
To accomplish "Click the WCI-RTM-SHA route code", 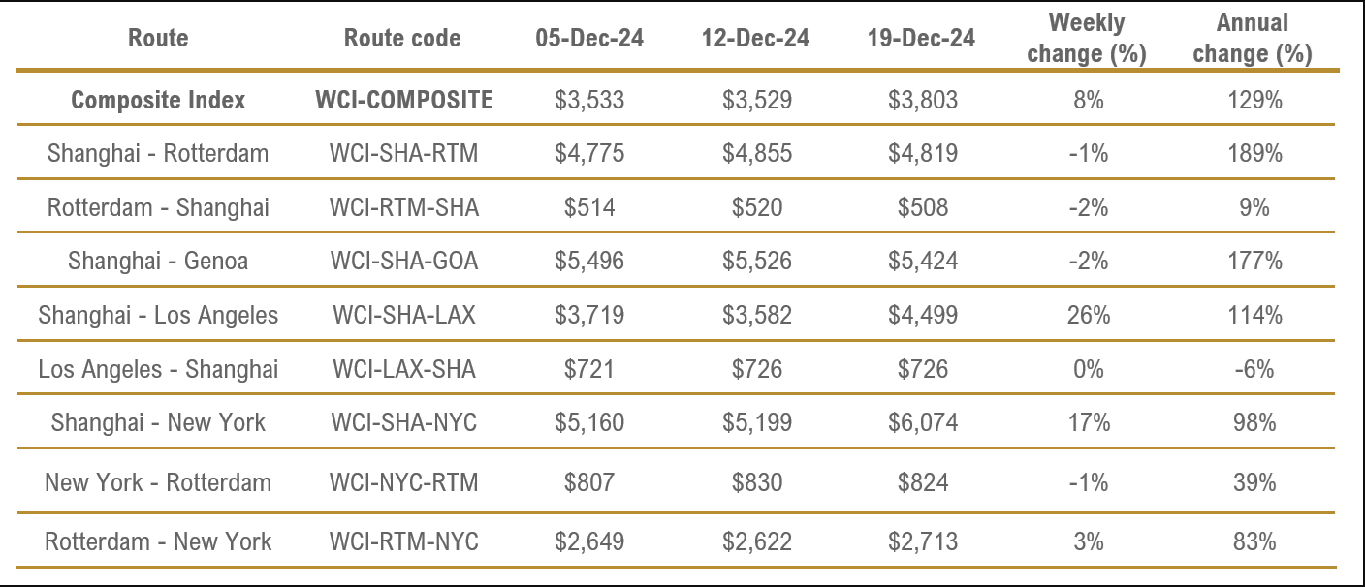I will coord(403,207).
